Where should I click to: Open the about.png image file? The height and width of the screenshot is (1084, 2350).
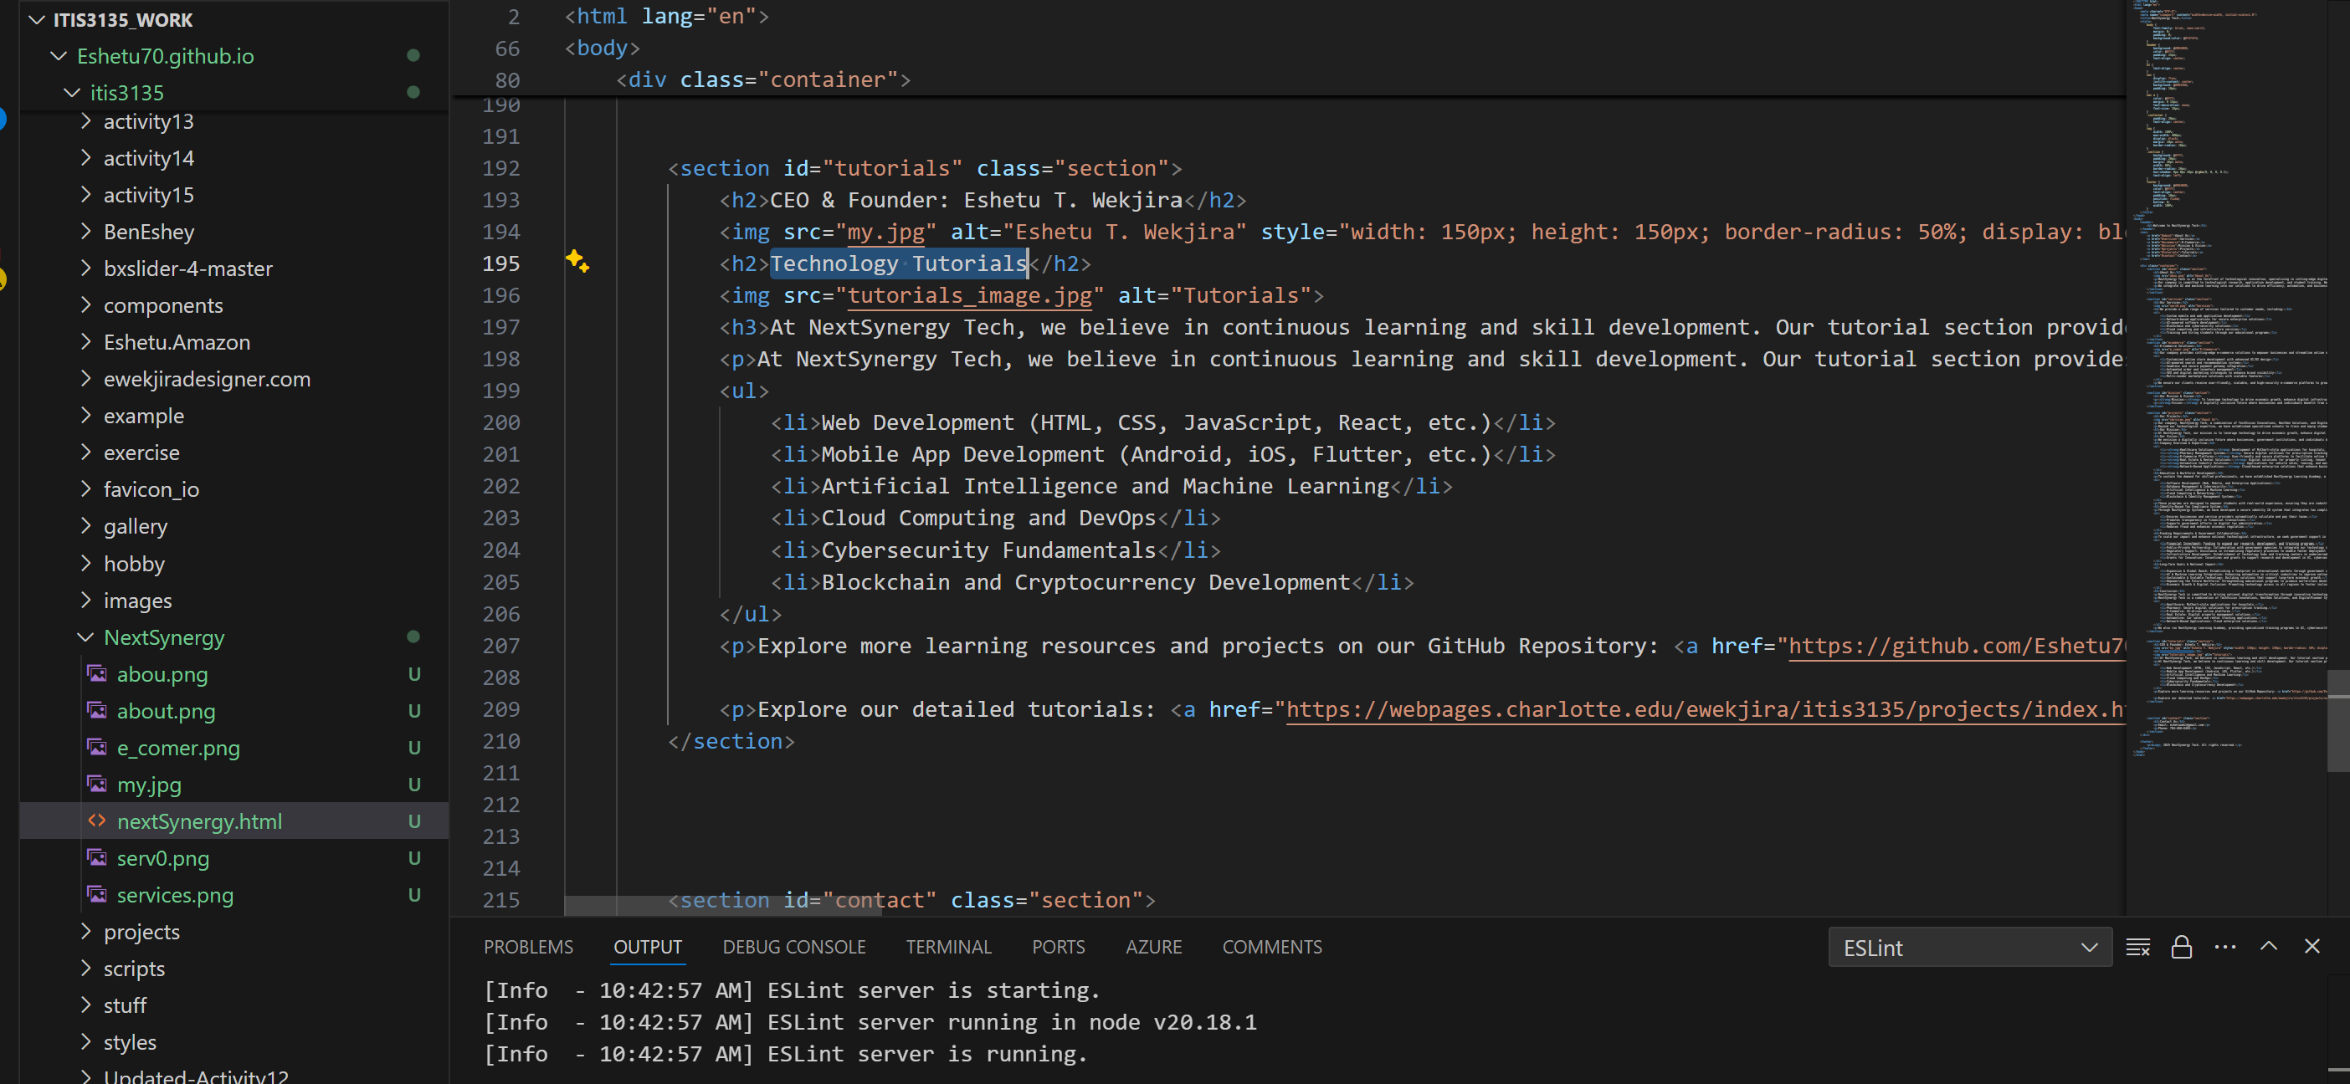point(234,710)
